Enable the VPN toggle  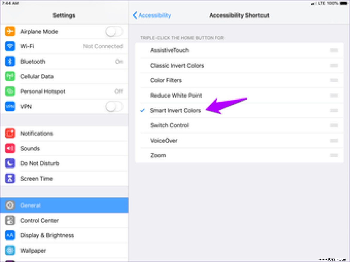[114, 106]
